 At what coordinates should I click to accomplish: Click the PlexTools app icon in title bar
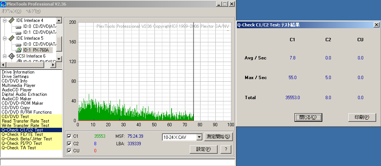click(x=3, y=4)
